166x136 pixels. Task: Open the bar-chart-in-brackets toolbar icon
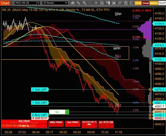pyautogui.click(x=114, y=3)
